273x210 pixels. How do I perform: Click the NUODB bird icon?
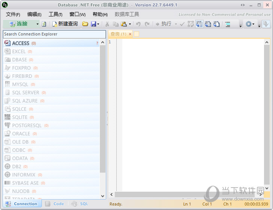pos(7,191)
